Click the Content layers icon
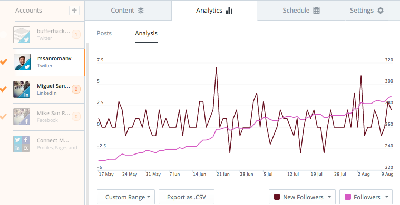This screenshot has height=205, width=400. (141, 11)
